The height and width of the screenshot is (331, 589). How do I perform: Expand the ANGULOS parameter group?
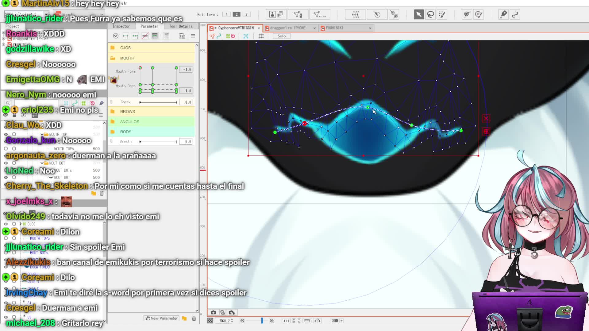click(113, 122)
